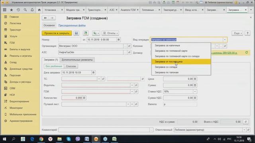255x143 pixels.
Task: Expand the Ставка НДС dropdown
Action: (x=195, y=92)
